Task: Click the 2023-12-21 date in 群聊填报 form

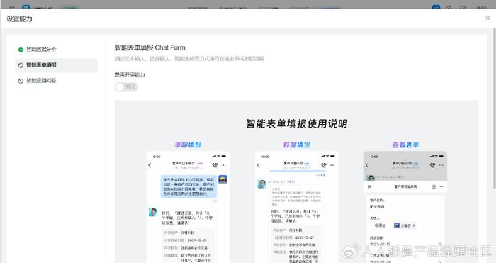Action: coord(304,237)
